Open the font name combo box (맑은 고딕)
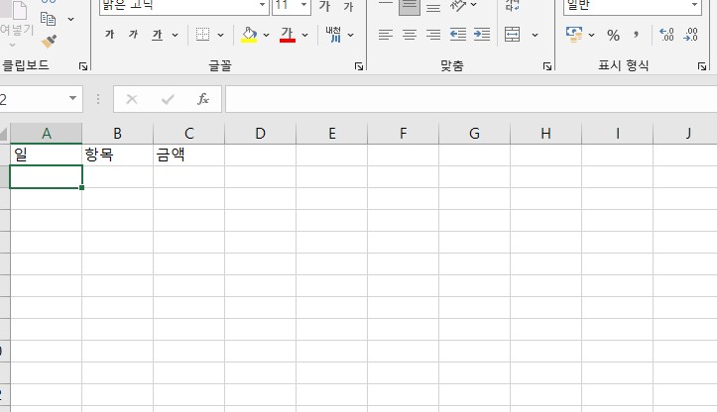The width and height of the screenshot is (717, 412). click(x=184, y=6)
